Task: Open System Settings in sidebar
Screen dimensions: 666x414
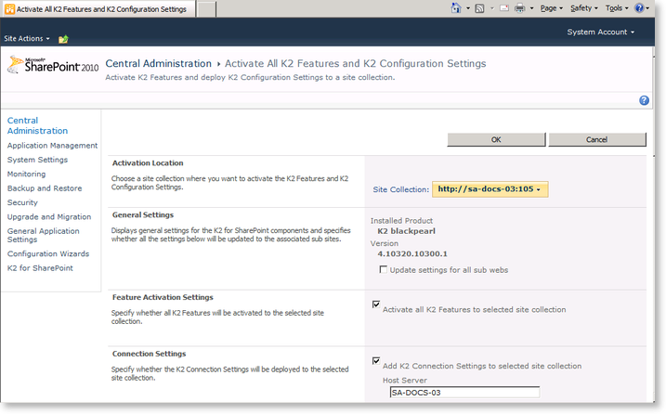Action: [37, 160]
